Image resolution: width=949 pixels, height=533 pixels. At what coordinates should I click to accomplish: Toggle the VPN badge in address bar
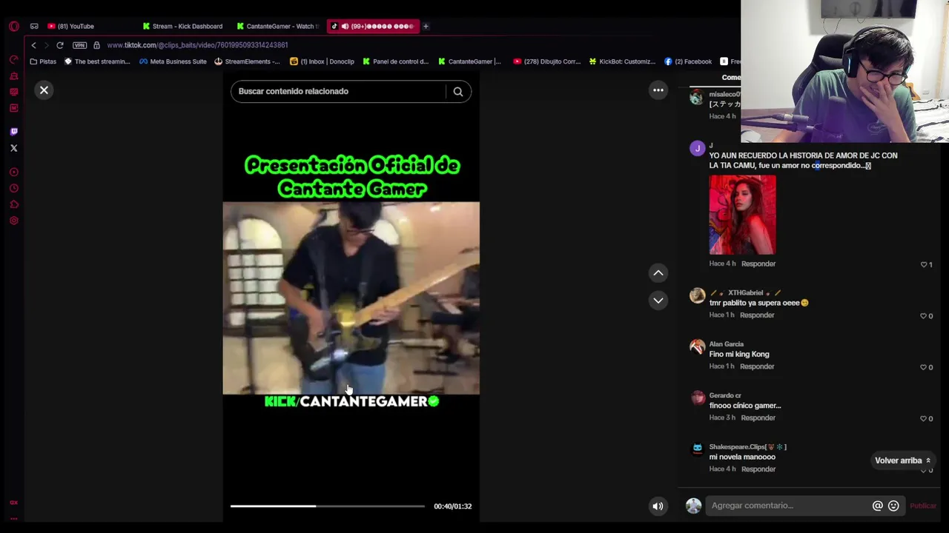point(79,45)
